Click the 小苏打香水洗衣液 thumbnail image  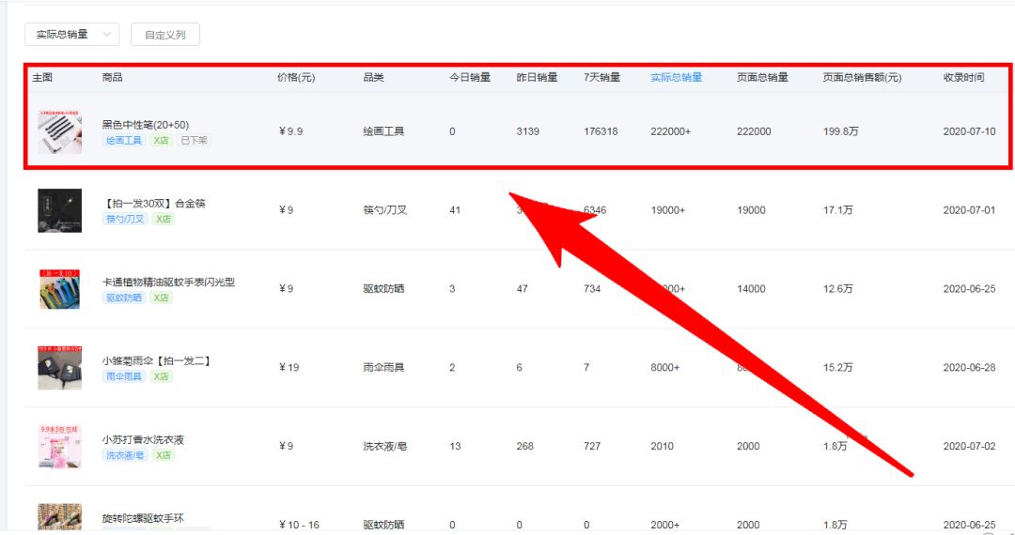(x=59, y=446)
